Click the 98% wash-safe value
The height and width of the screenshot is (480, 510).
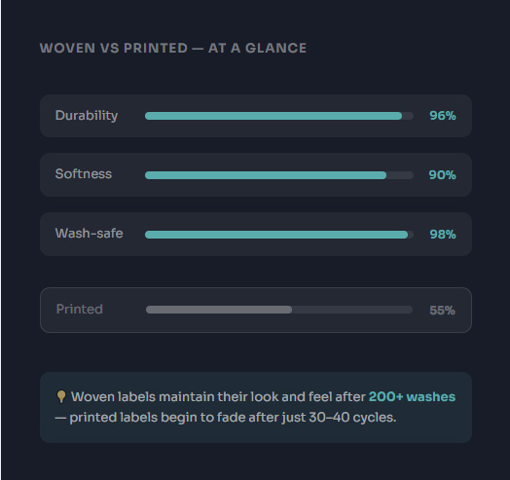[442, 235]
